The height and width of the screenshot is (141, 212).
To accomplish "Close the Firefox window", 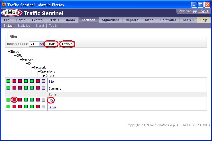I will point(207,5).
